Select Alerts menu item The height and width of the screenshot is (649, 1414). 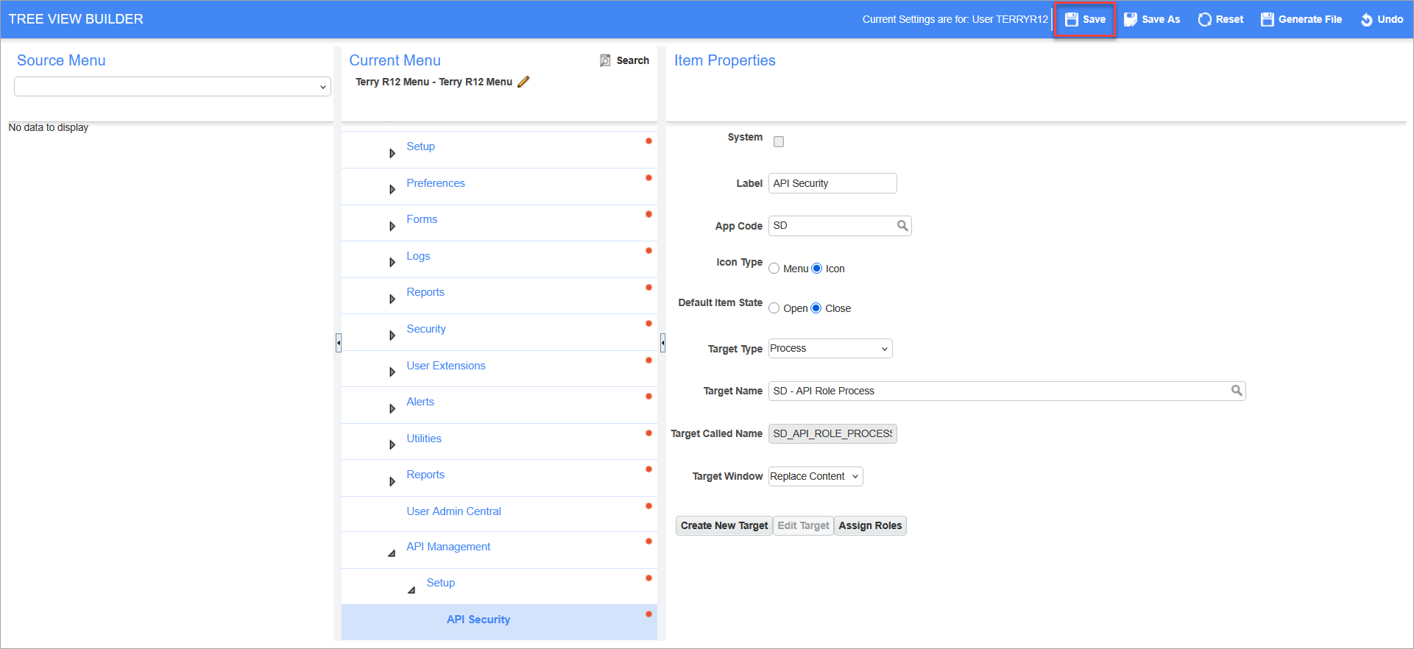click(420, 402)
